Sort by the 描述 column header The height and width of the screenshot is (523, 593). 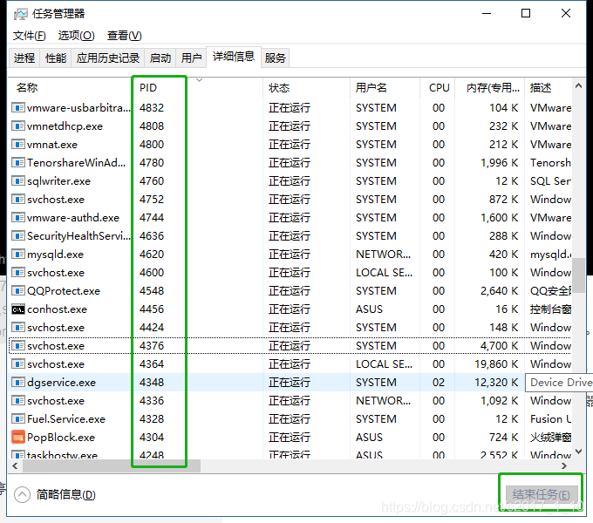pos(548,88)
